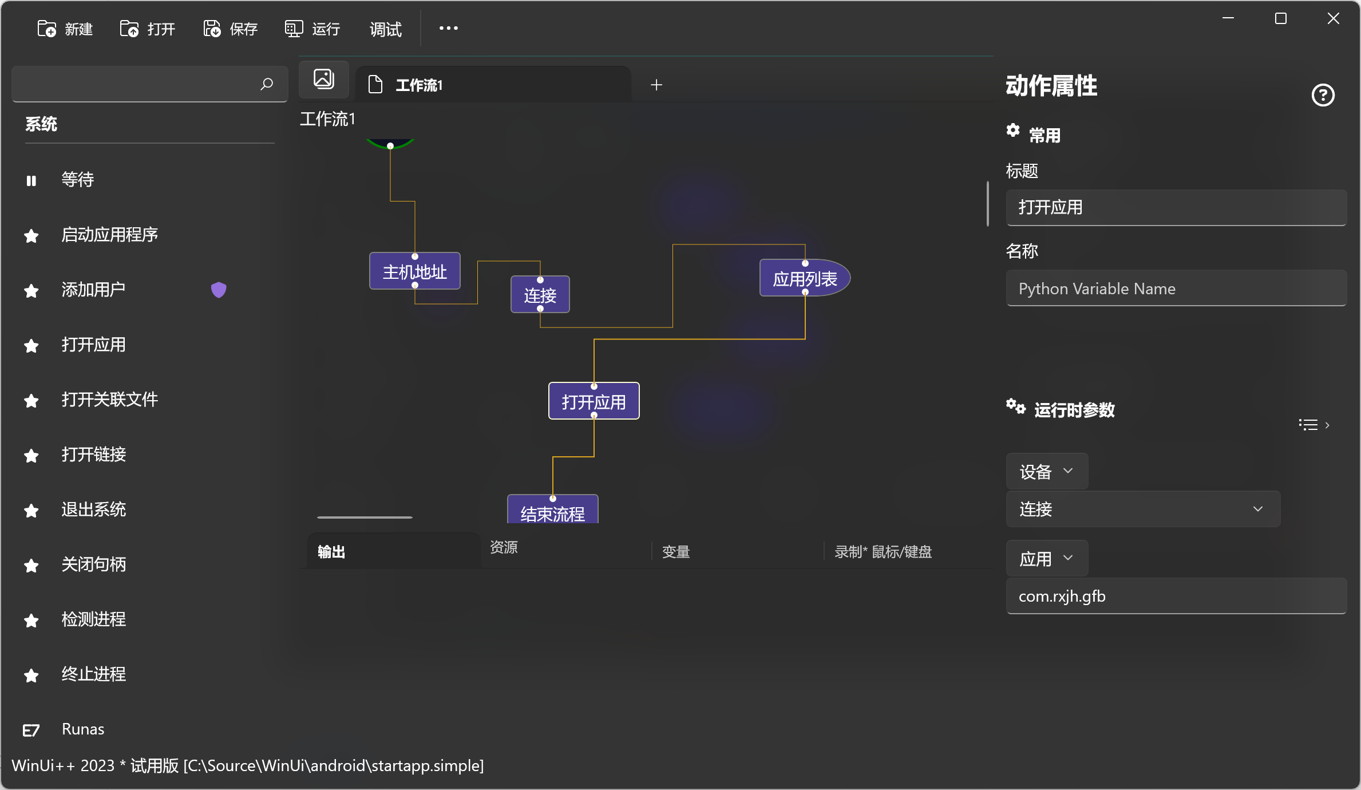Click the canvas horizontal scrollbar
The height and width of the screenshot is (790, 1361).
(365, 517)
